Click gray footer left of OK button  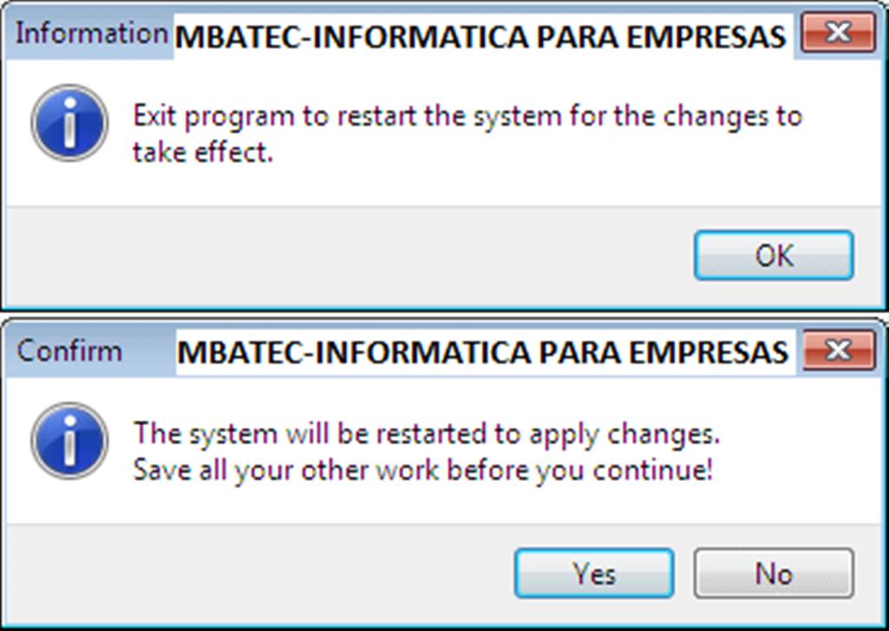(x=347, y=255)
